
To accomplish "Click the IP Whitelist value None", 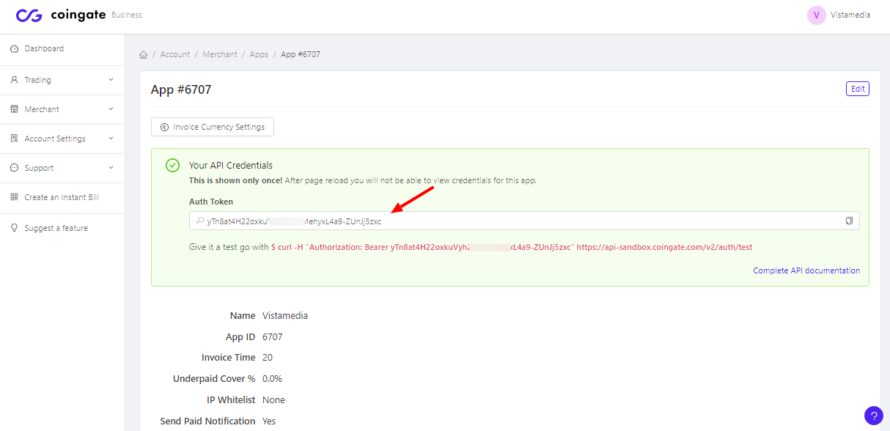I will (x=273, y=400).
